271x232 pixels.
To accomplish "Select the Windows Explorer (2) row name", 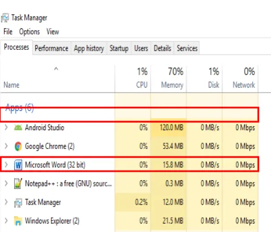I will (52, 221).
